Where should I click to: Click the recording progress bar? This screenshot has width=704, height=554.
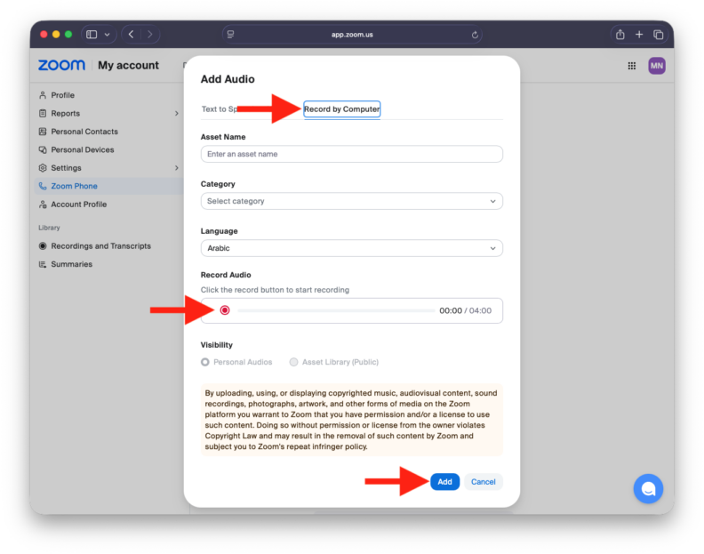pyautogui.click(x=336, y=310)
